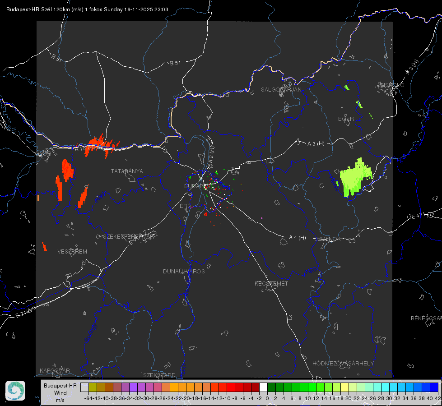Pick the dark blue swatch at the scale's end
The image size is (442, 406).
click(x=434, y=387)
